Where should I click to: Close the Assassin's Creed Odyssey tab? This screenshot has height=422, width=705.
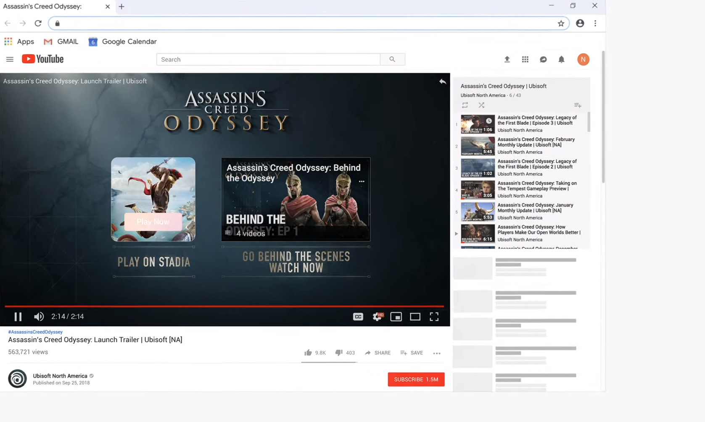[108, 6]
